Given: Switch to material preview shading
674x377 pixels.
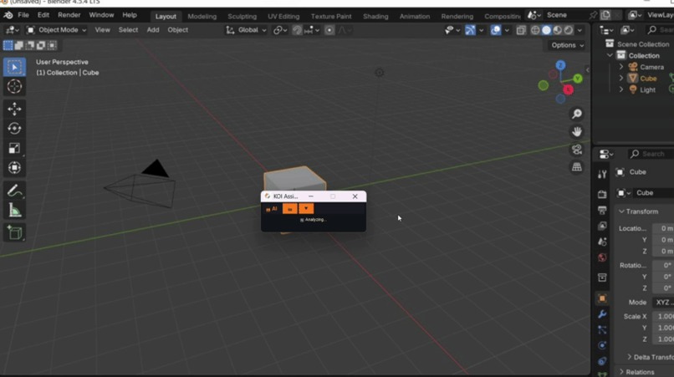Looking at the screenshot, I should [x=558, y=30].
